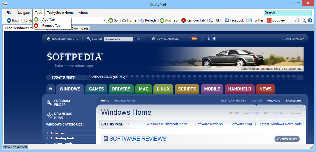Click the Home house icon
316x152 pixels.
[124, 20]
